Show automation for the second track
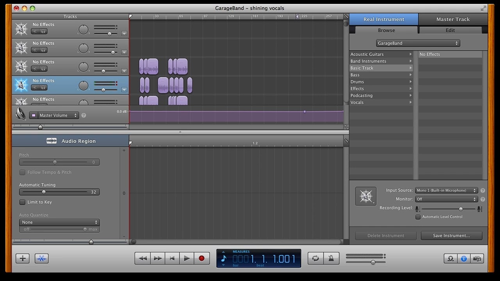Screen dimensions: 500x281 [x=124, y=52]
